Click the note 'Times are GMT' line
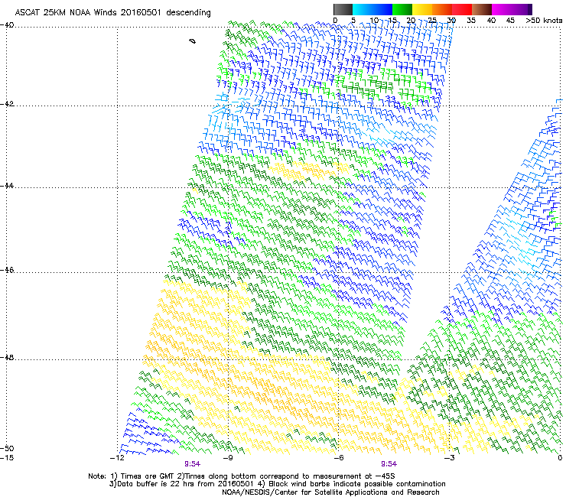 pos(242,476)
